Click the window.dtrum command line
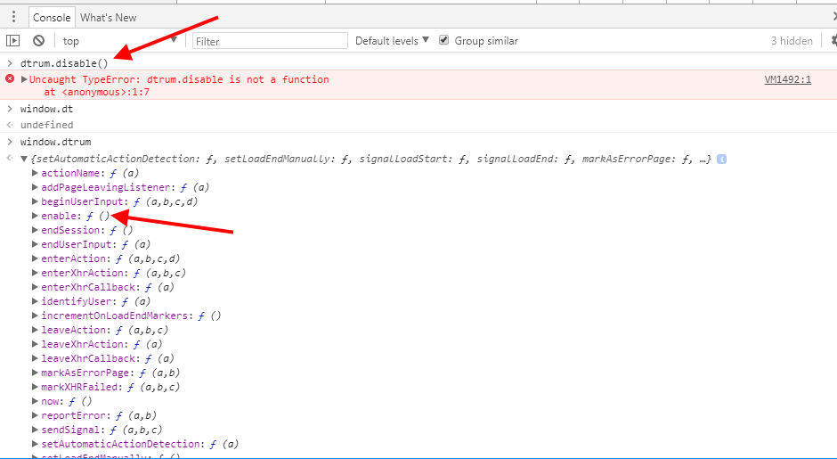Image resolution: width=837 pixels, height=459 pixels. (55, 142)
